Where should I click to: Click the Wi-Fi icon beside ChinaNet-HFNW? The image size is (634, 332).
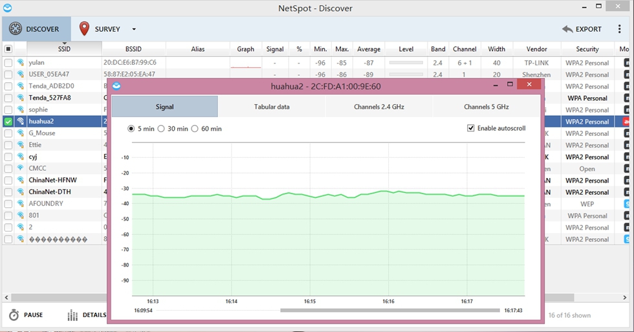(20, 180)
